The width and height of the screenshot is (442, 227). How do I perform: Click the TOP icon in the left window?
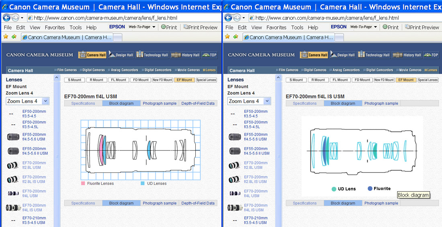[x=209, y=55]
